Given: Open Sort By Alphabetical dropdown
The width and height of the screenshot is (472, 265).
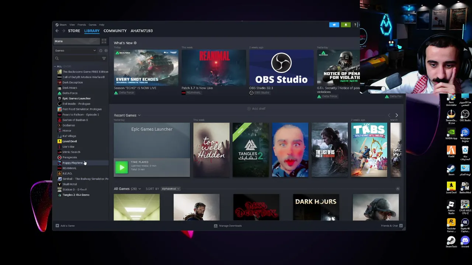Looking at the screenshot, I should (x=170, y=189).
